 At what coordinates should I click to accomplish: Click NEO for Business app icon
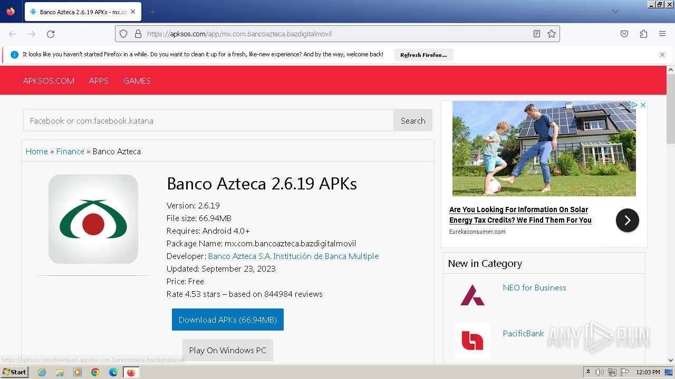472,295
